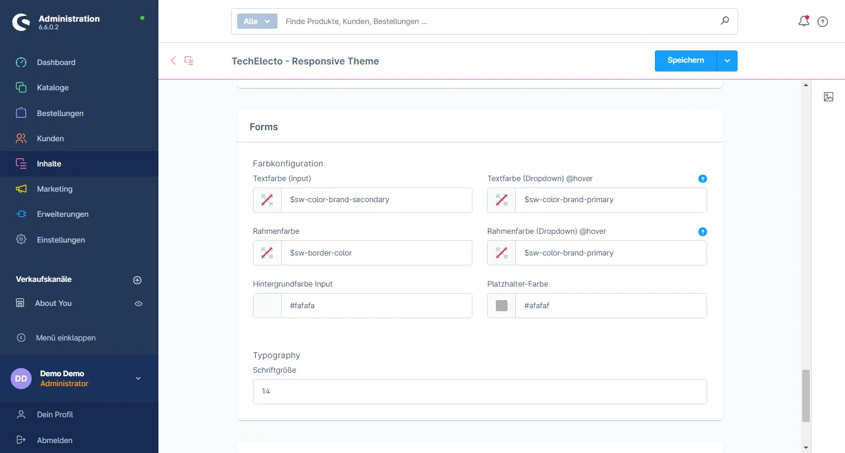Click the Schriftgröße input field
The image size is (845, 453).
(479, 391)
